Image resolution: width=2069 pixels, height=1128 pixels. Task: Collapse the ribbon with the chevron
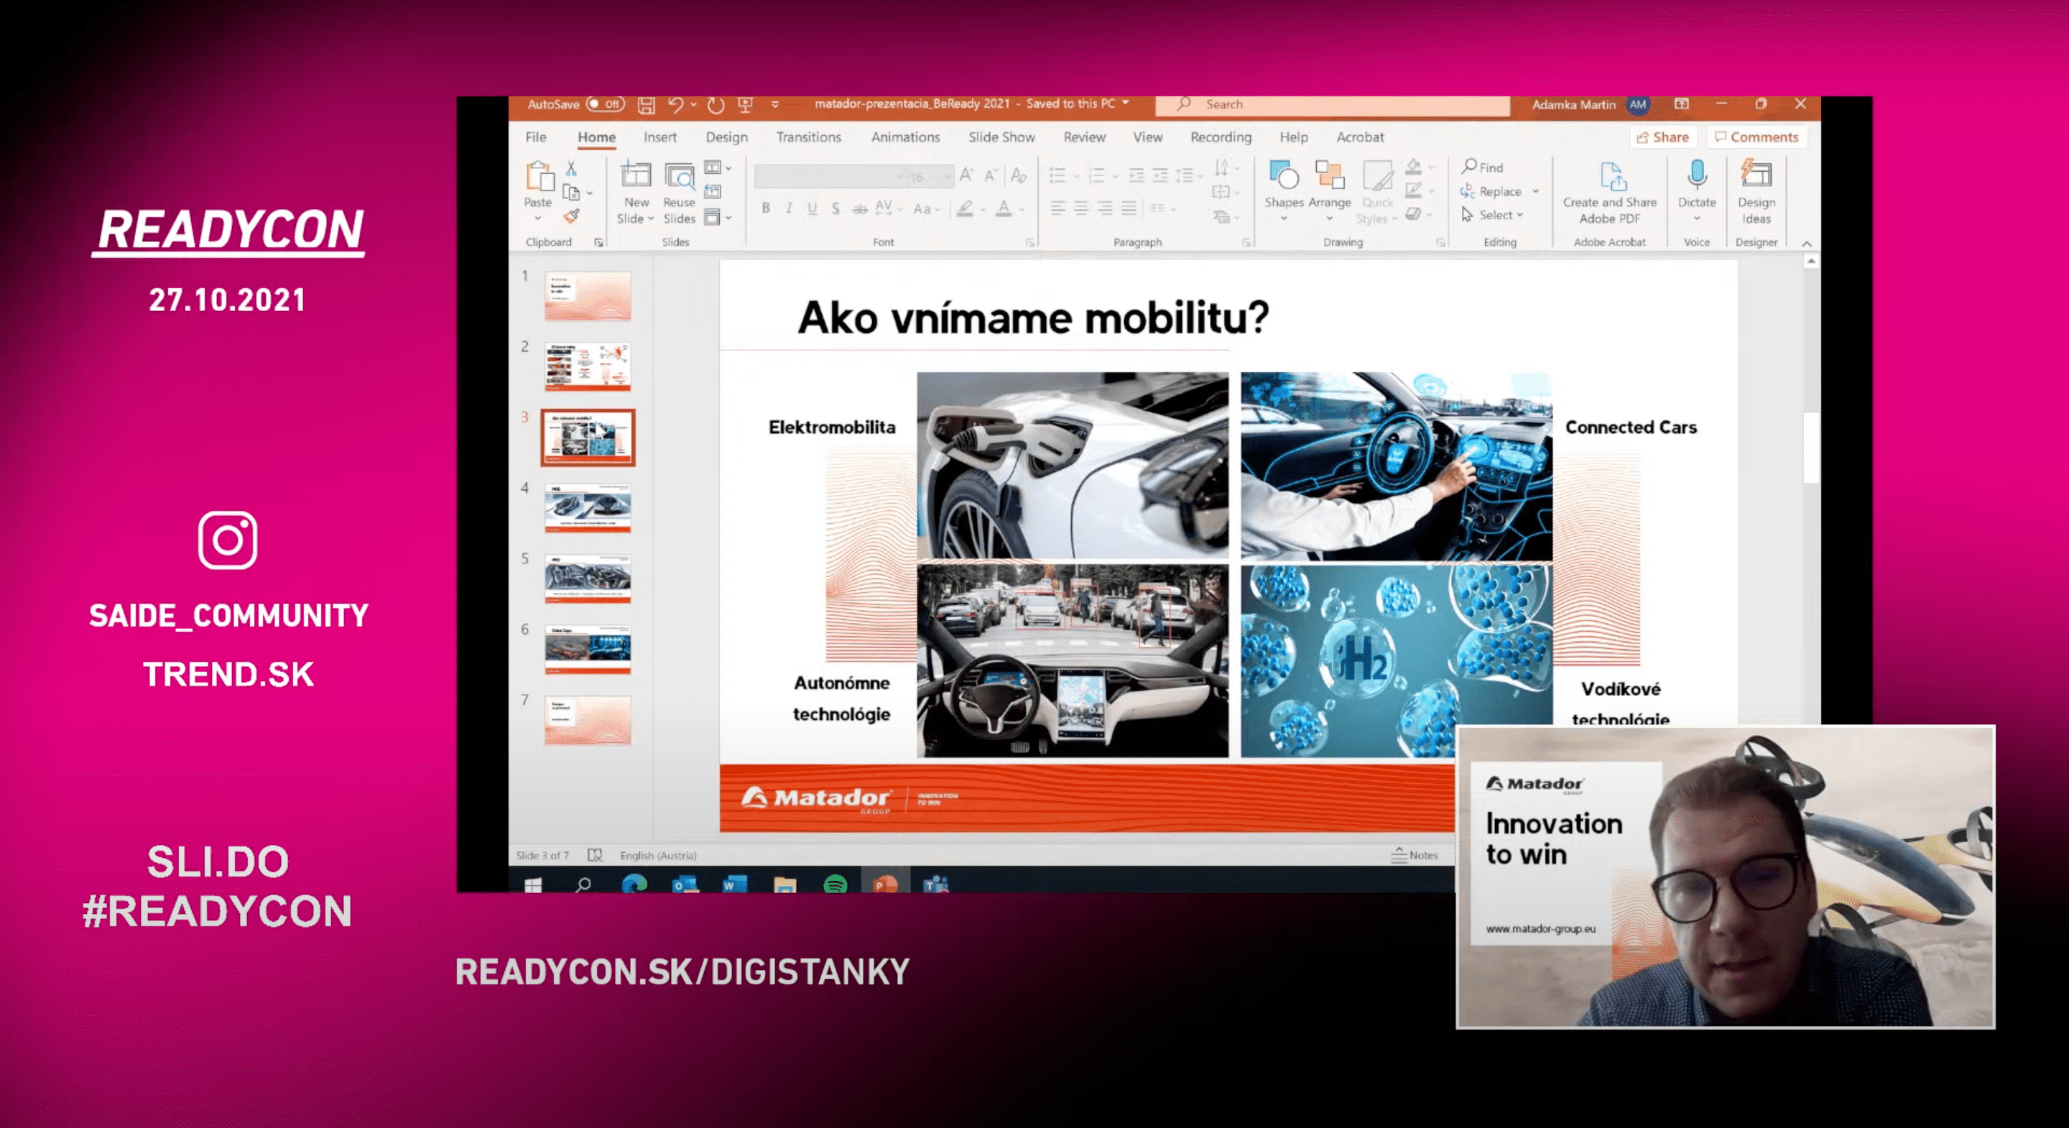1806,243
